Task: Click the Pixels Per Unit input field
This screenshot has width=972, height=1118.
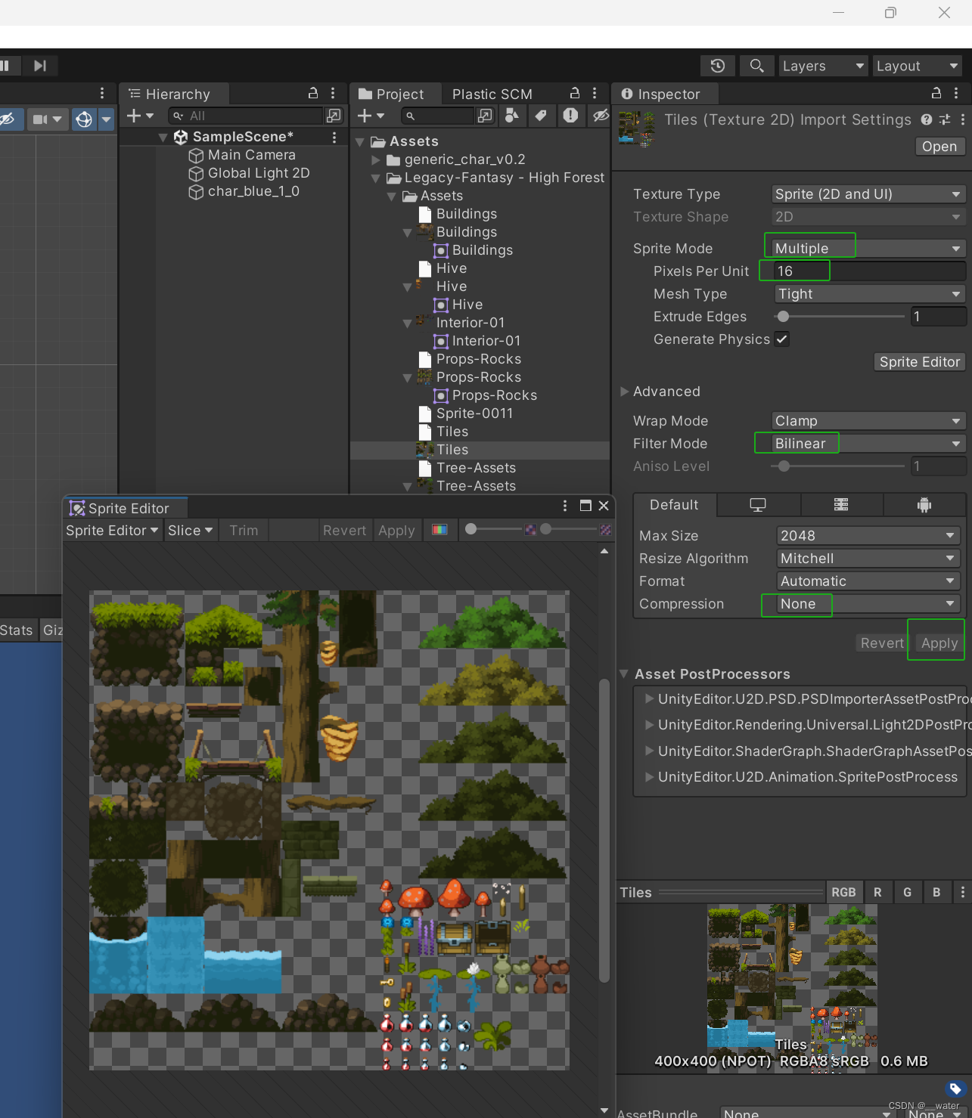Action: (869, 271)
